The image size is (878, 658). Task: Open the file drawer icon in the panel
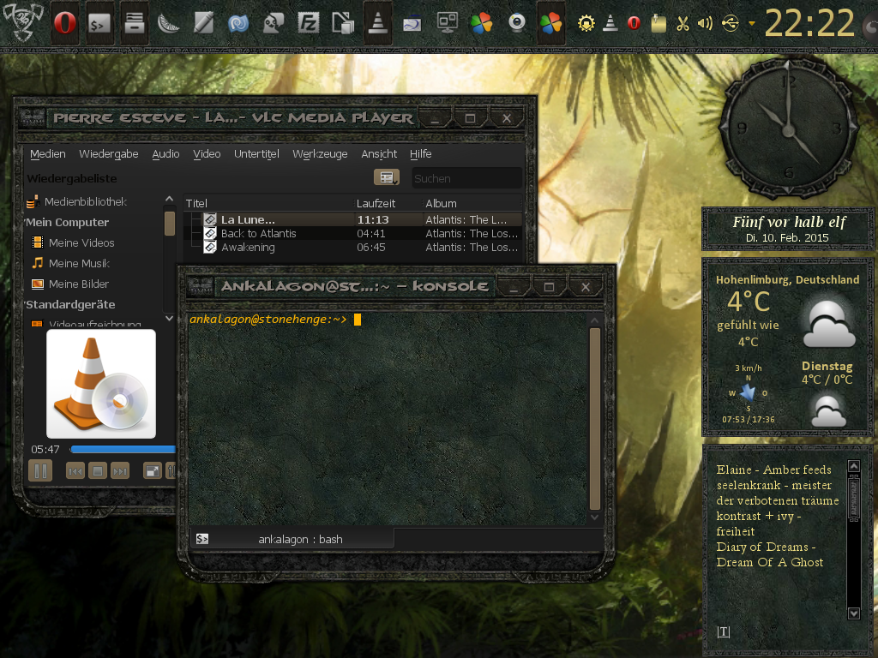click(135, 23)
